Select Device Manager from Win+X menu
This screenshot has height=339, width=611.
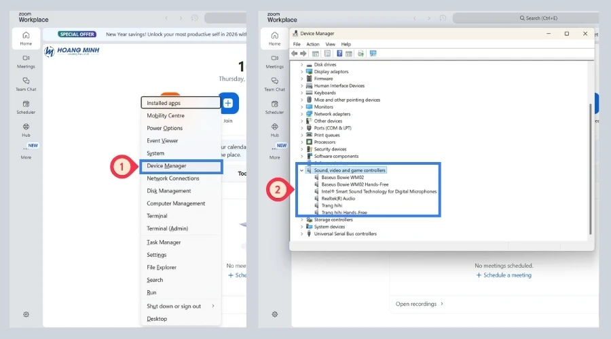pos(181,166)
